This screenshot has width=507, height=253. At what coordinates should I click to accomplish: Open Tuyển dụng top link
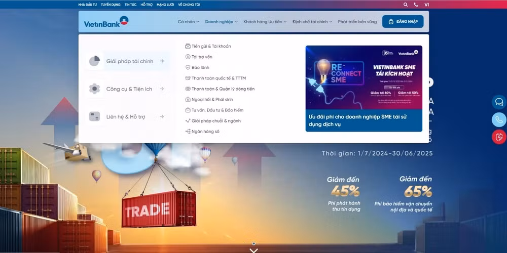click(x=111, y=5)
